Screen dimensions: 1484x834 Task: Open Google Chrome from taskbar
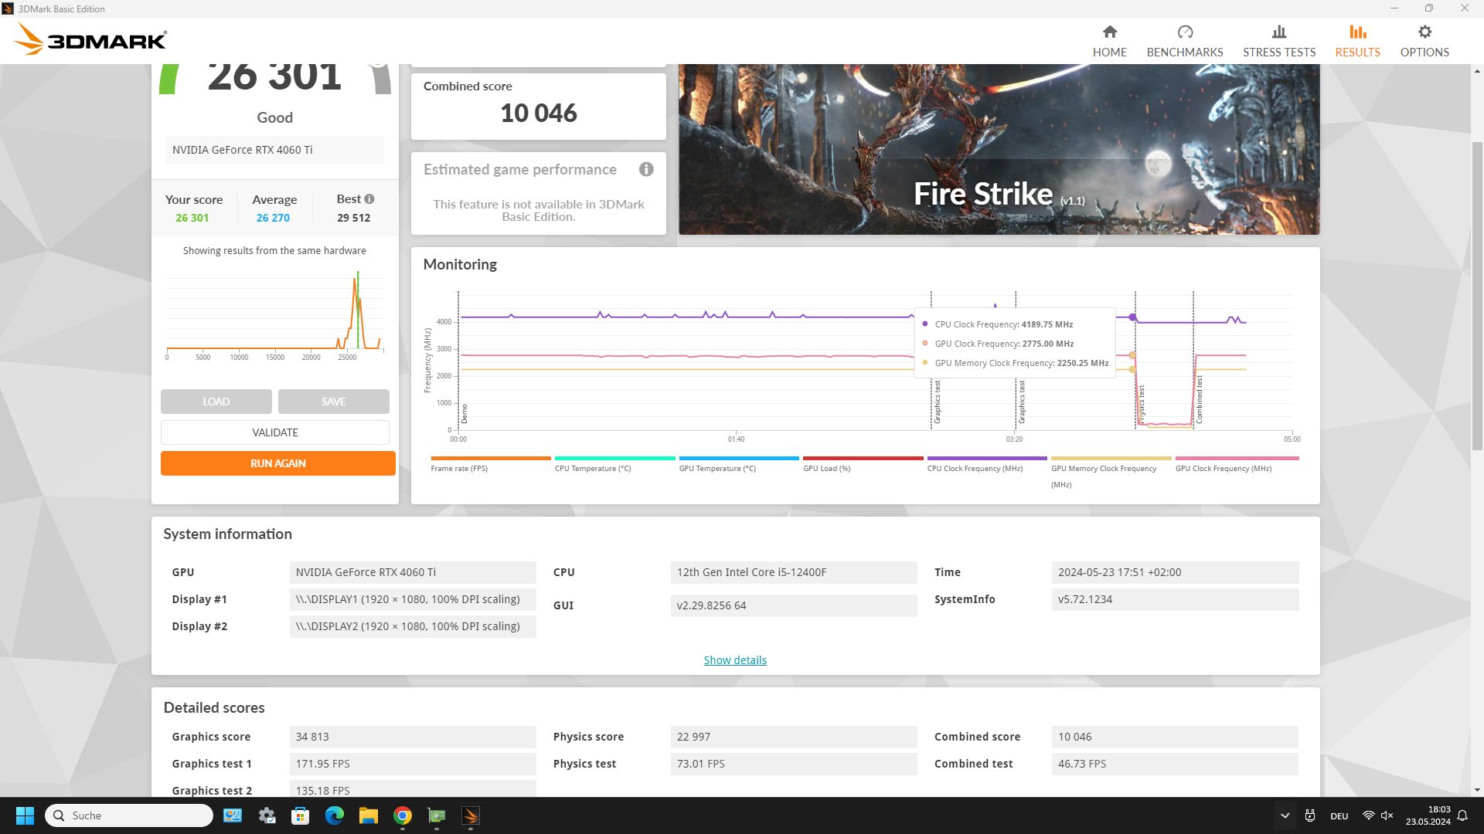402,815
